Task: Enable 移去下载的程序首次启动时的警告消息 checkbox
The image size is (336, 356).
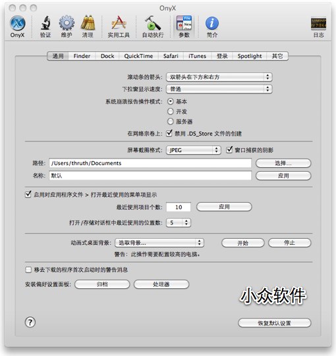Action: 28,270
